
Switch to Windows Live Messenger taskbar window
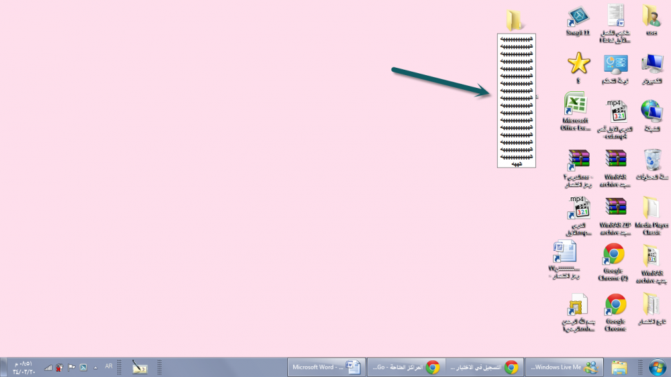click(x=564, y=367)
